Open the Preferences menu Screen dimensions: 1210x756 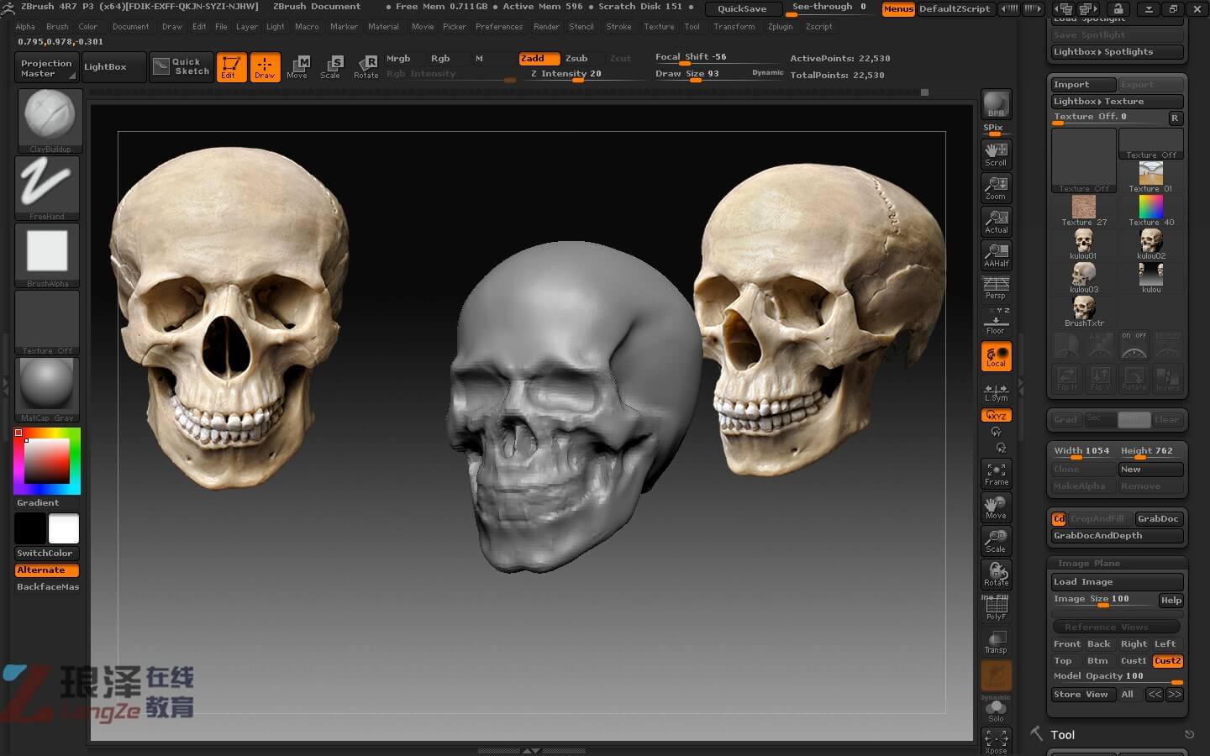coord(499,27)
